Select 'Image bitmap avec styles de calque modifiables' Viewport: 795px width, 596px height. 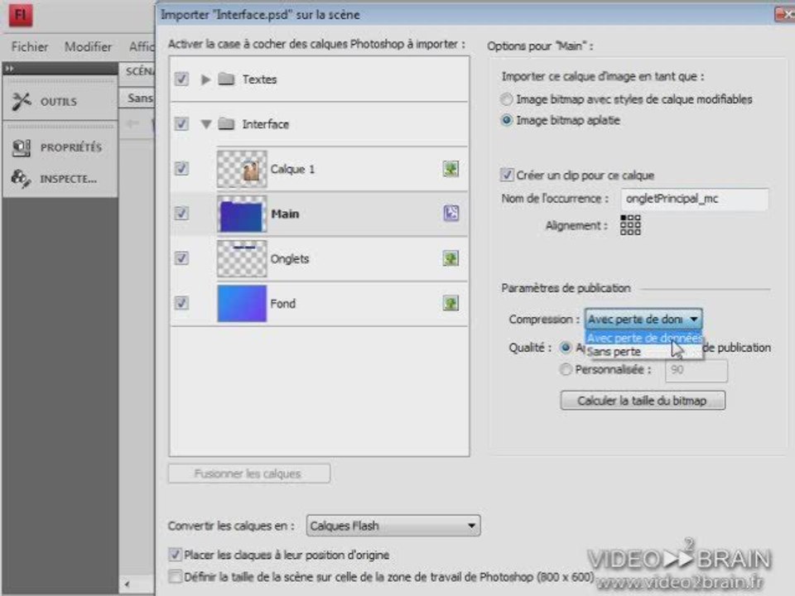507,99
